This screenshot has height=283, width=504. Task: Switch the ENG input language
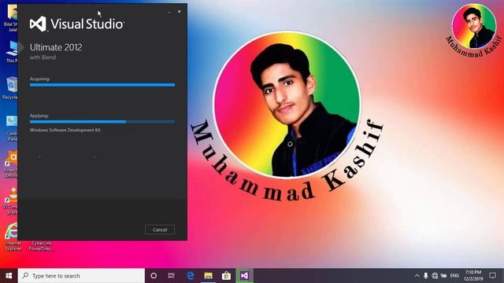(454, 276)
